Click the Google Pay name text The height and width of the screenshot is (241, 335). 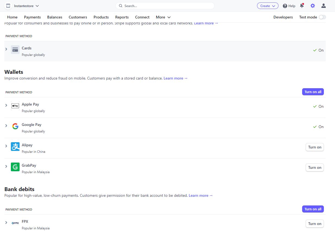tap(32, 125)
